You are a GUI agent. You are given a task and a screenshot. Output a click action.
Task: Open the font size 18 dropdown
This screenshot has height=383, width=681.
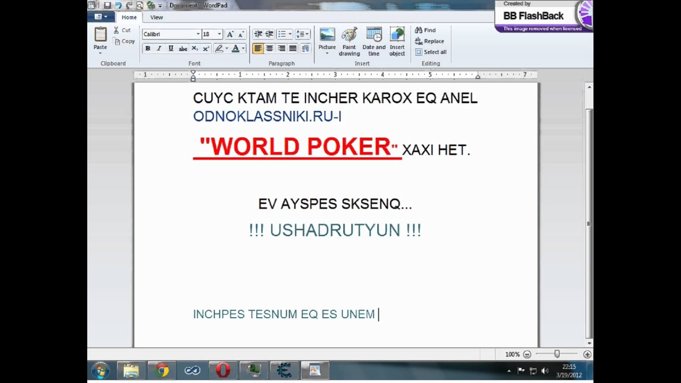[x=219, y=34]
